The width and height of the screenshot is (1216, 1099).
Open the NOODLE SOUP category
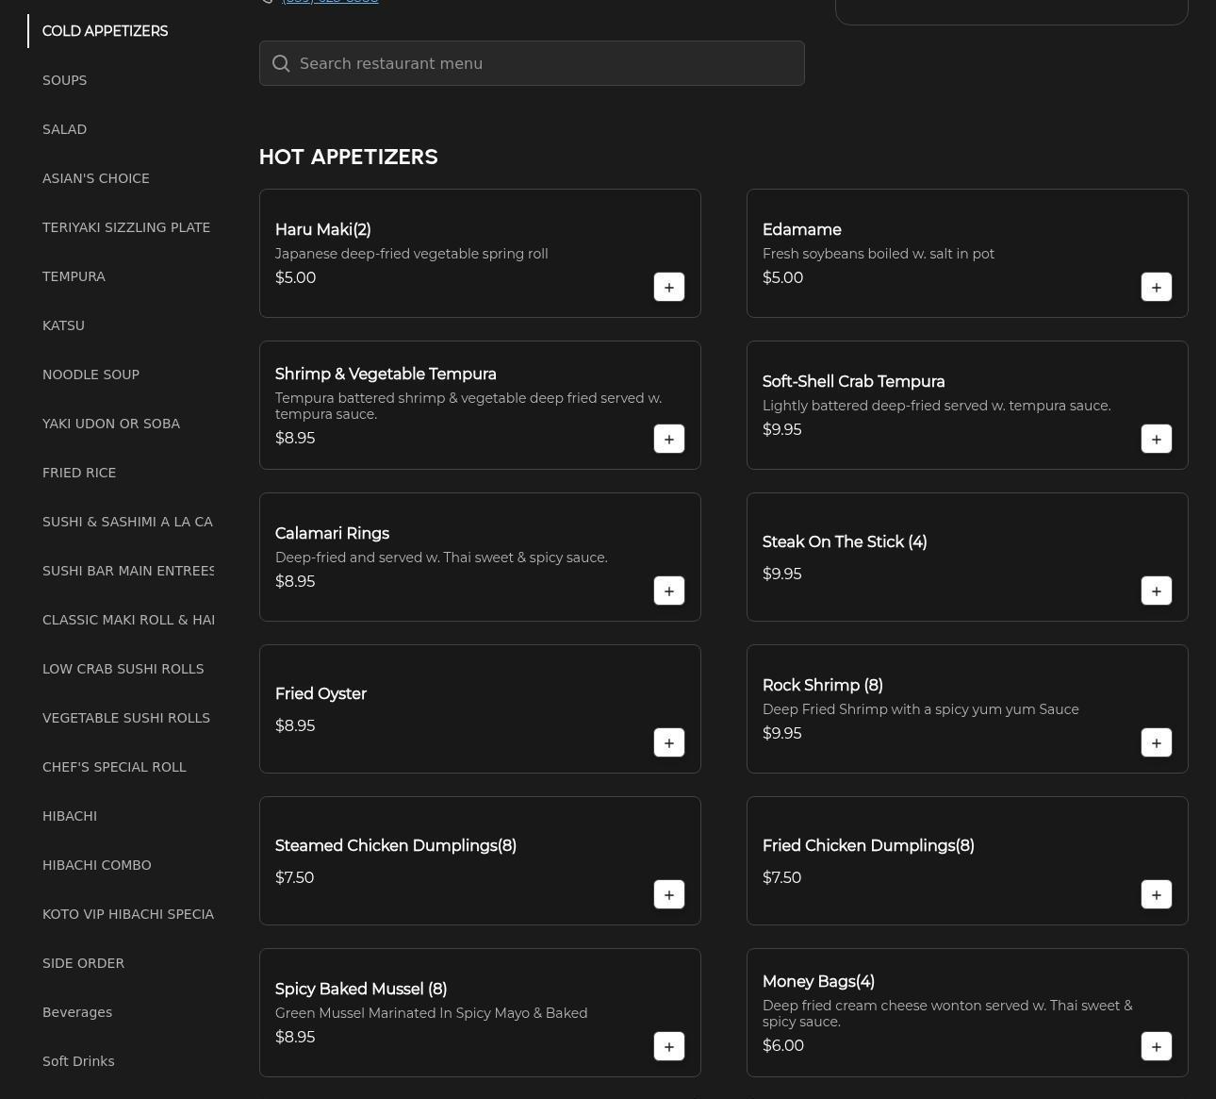90,375
